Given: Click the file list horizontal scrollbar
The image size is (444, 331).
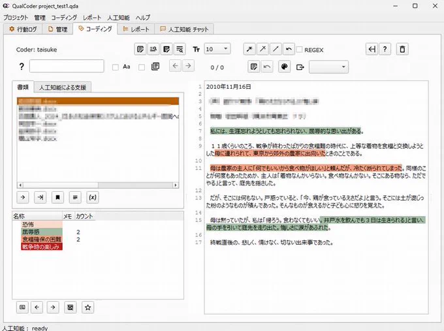Looking at the screenshot, I should [98, 185].
